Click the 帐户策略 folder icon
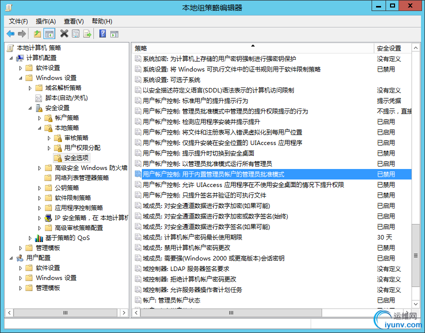 tap(48, 118)
